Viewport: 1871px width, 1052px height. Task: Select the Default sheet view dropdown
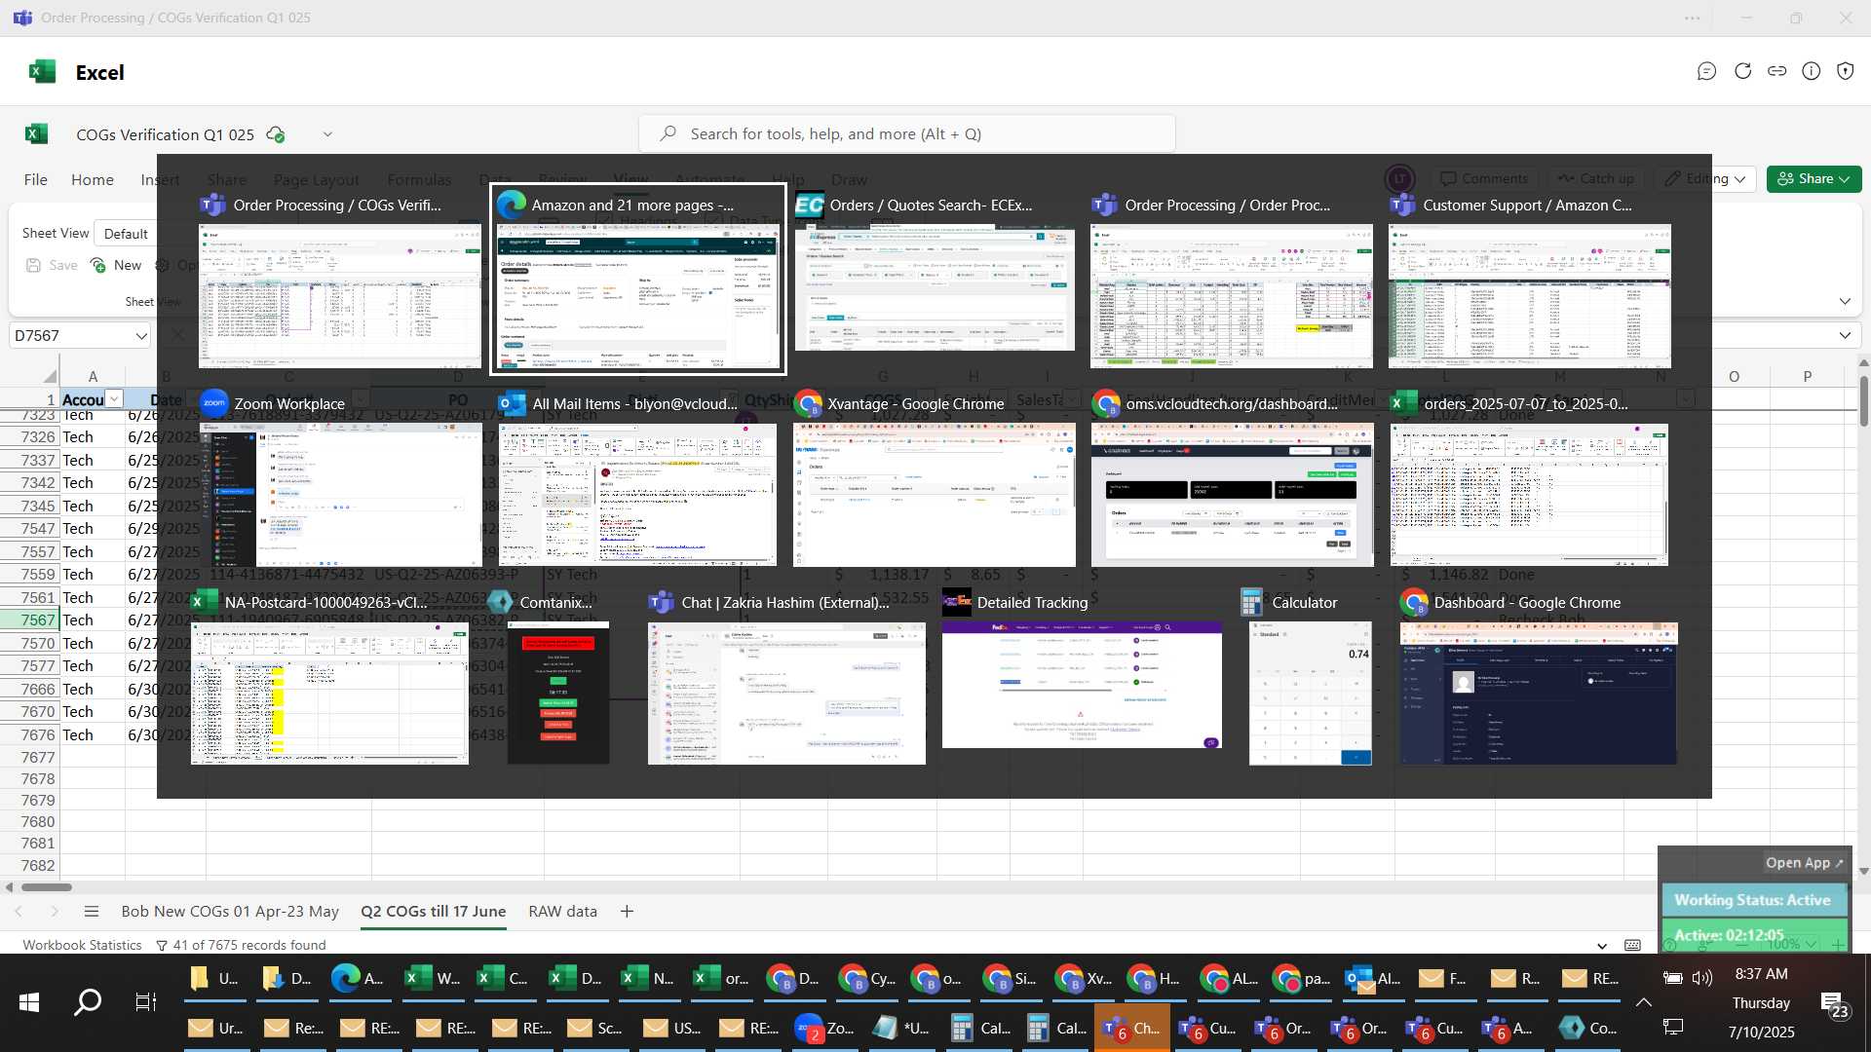coord(127,234)
